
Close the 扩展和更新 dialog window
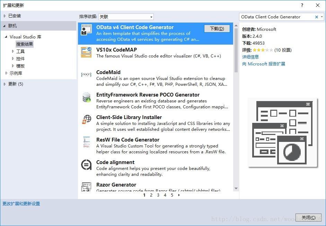(x=317, y=5)
